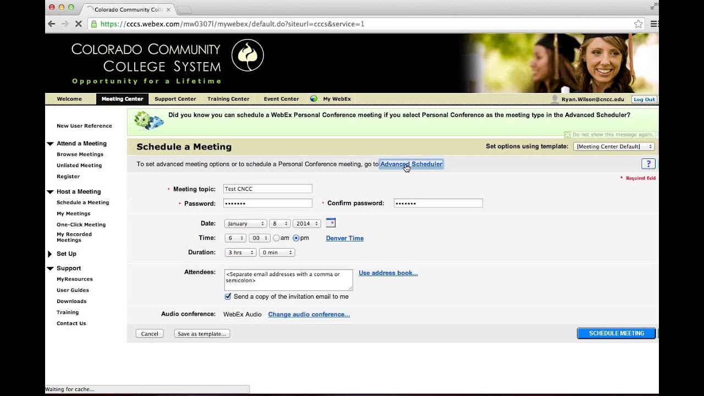Open a new browser tab
704x396 pixels.
184,9
